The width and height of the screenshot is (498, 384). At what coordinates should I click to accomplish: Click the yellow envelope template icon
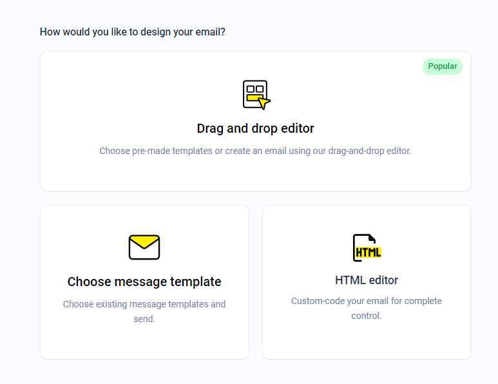pyautogui.click(x=144, y=247)
